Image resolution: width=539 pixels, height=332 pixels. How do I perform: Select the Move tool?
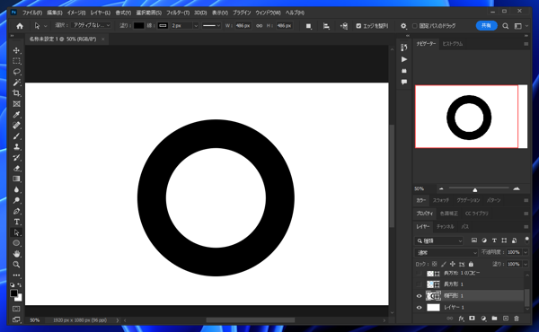click(16, 50)
